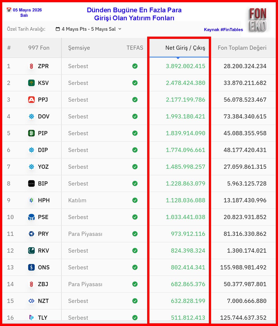This screenshot has width=278, height=326.
Task: Click PRY total value 81.316.330.862
Action: (x=245, y=234)
